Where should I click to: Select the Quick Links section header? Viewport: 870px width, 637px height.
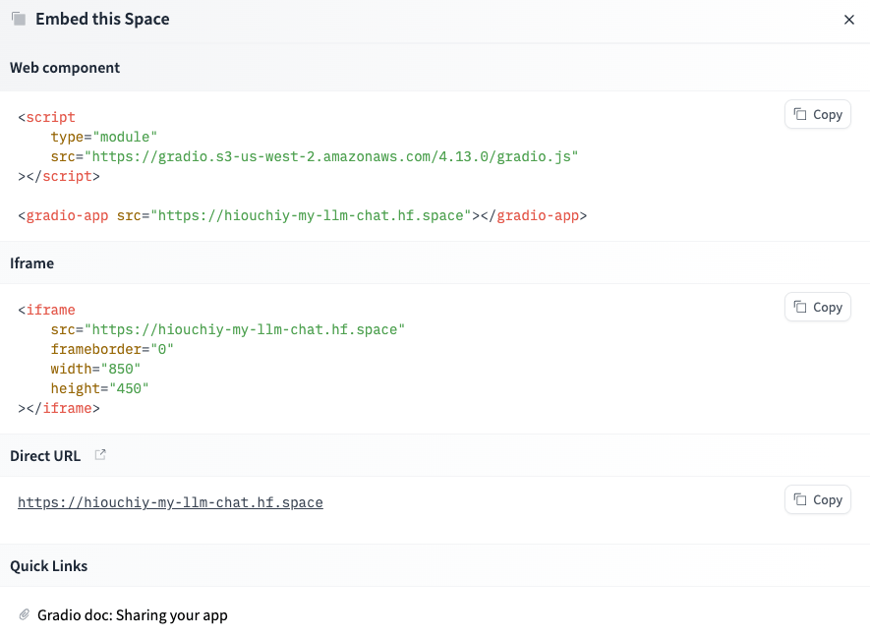48,565
